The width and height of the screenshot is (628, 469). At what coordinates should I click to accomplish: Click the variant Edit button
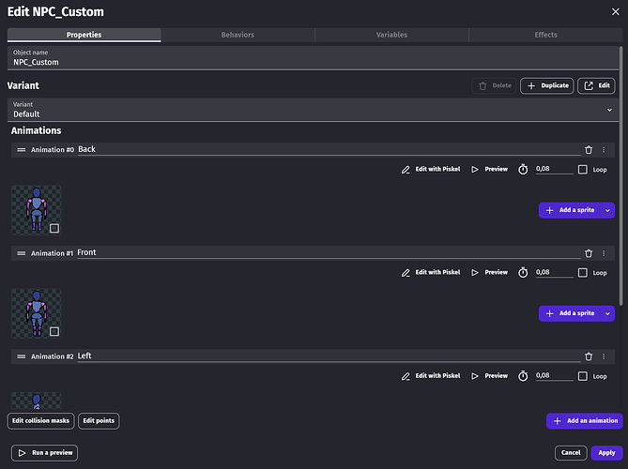point(596,85)
